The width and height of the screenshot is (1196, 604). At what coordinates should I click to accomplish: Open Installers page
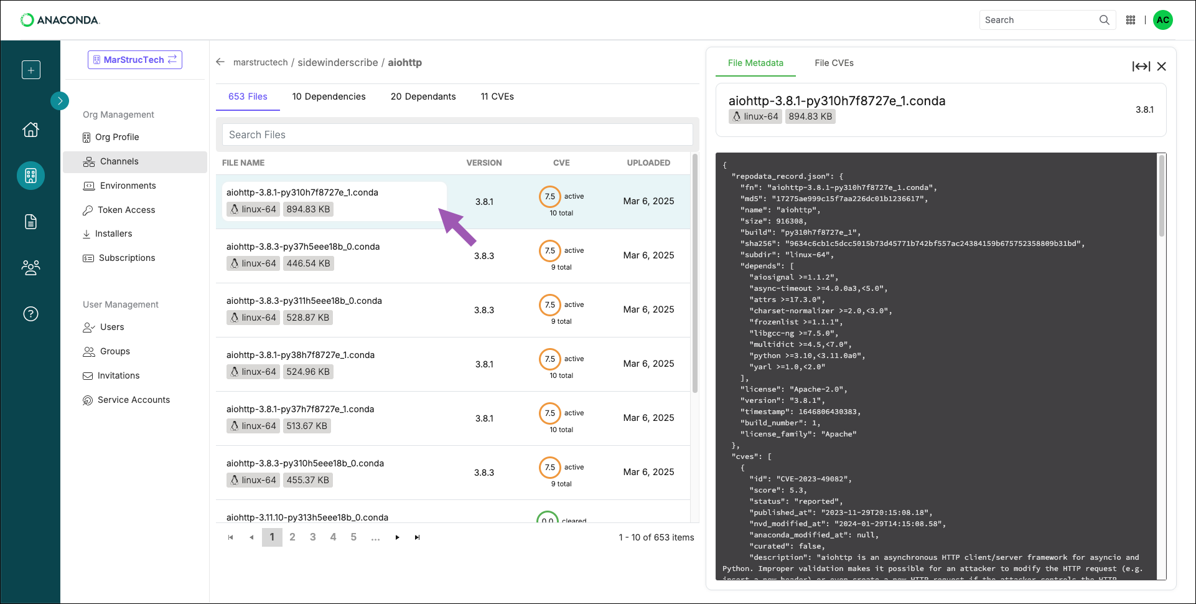pyautogui.click(x=107, y=234)
